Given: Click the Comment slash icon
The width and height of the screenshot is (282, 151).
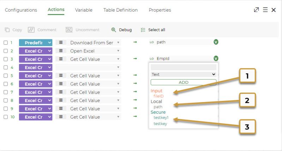Looking at the screenshot, I should coord(31,30).
